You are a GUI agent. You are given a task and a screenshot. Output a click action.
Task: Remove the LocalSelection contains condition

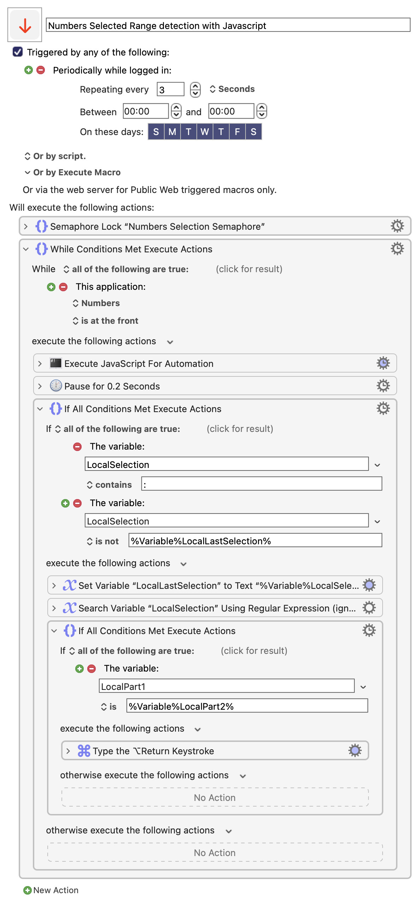coord(77,446)
